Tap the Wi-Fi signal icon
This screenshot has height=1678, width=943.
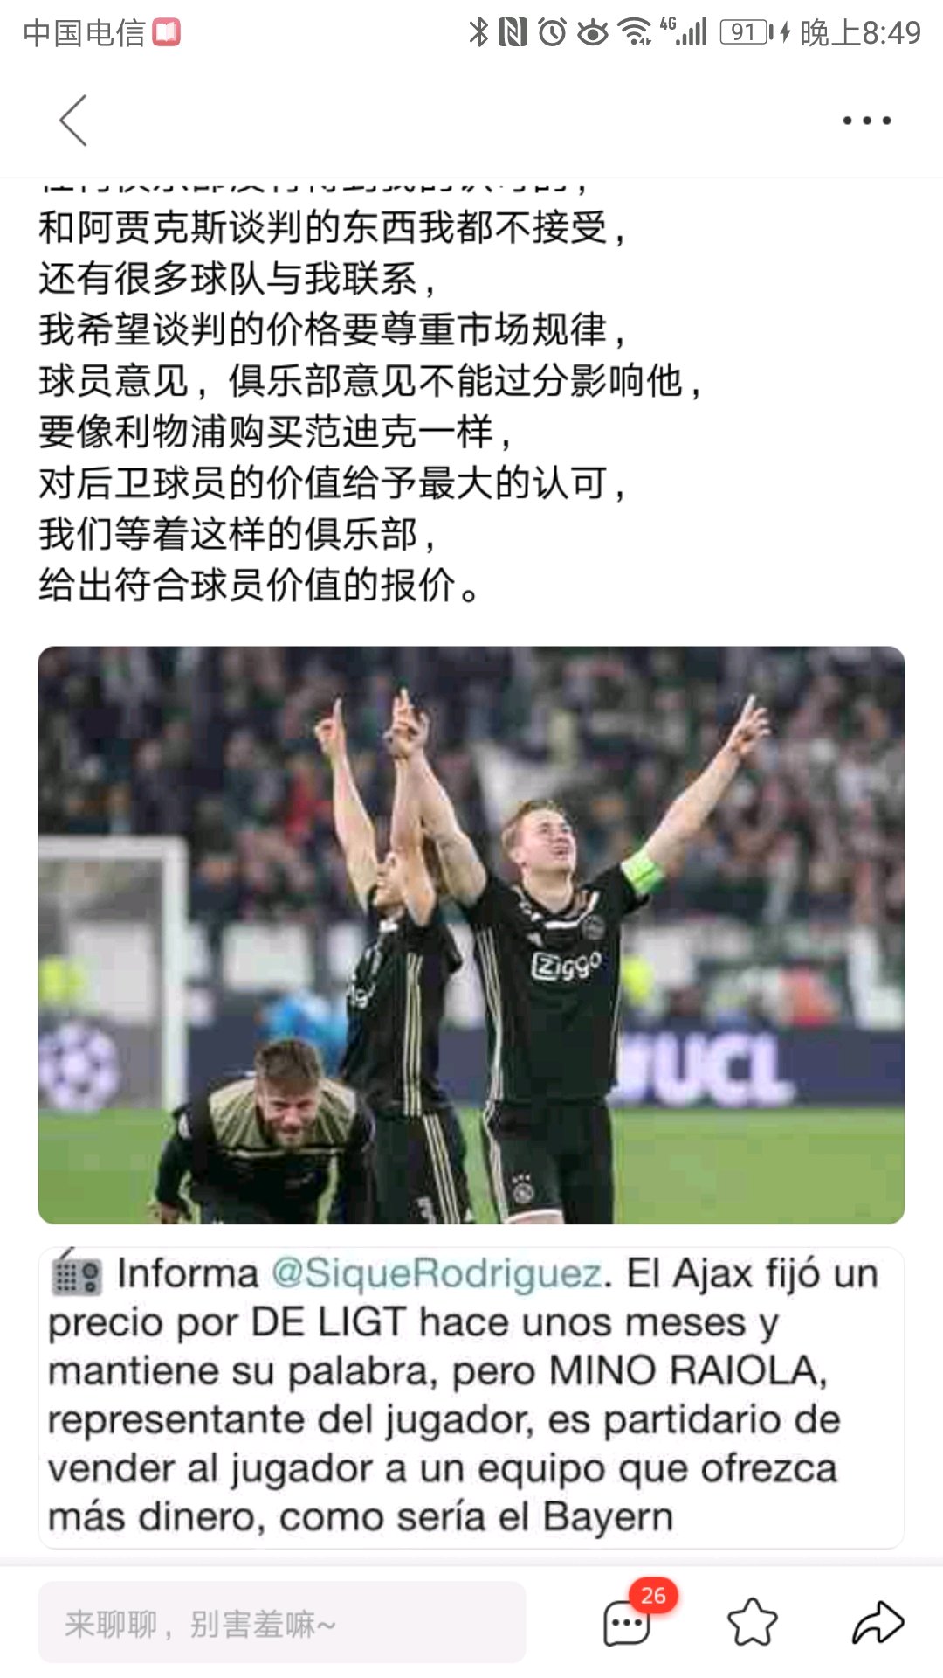pos(634,33)
